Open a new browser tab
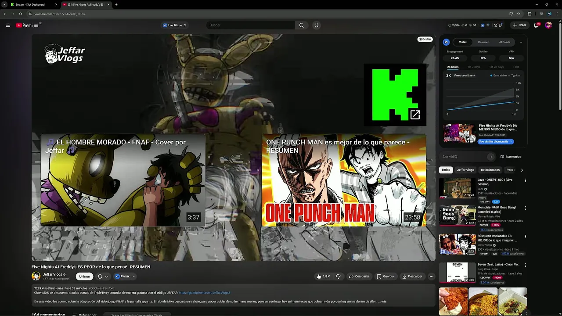 [x=116, y=4]
